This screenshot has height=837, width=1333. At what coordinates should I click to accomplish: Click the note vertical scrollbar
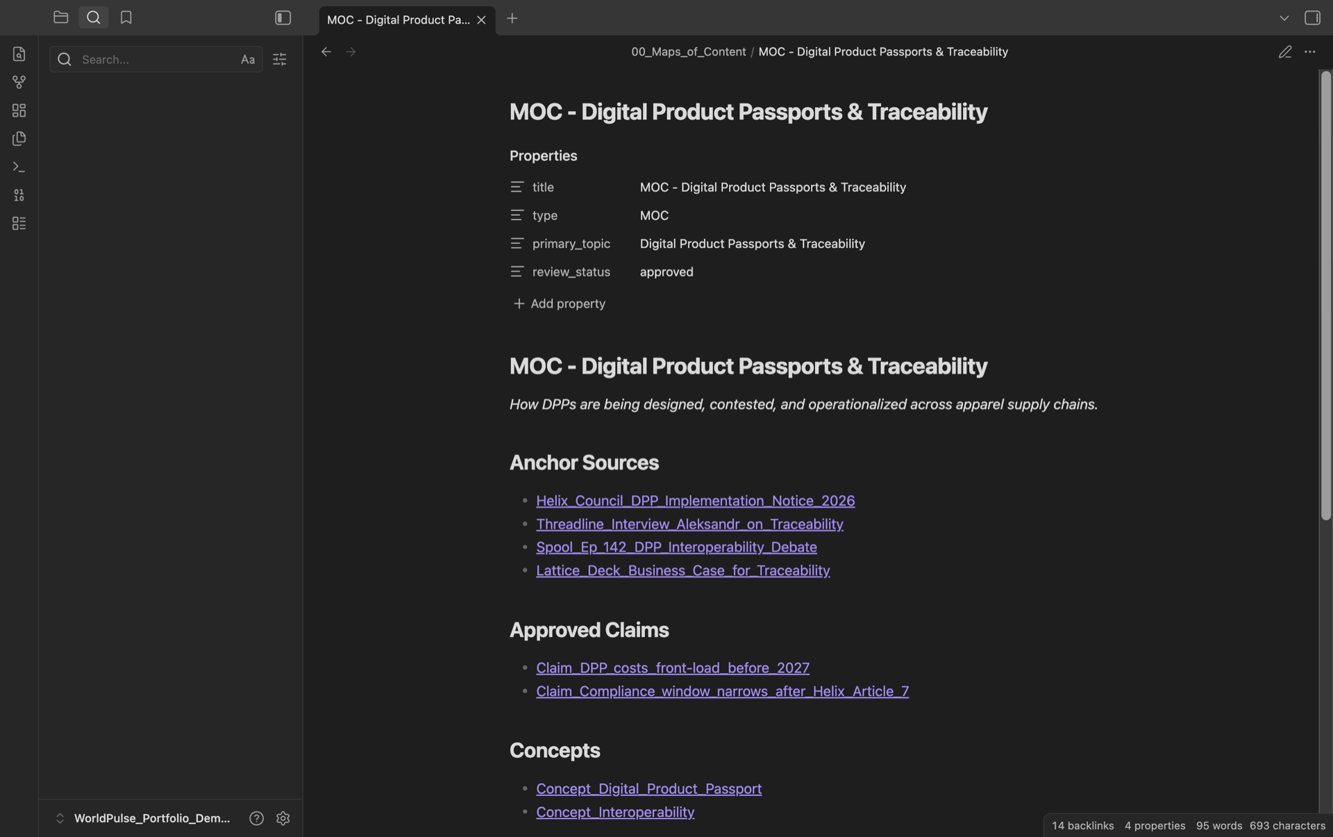pyautogui.click(x=1325, y=295)
